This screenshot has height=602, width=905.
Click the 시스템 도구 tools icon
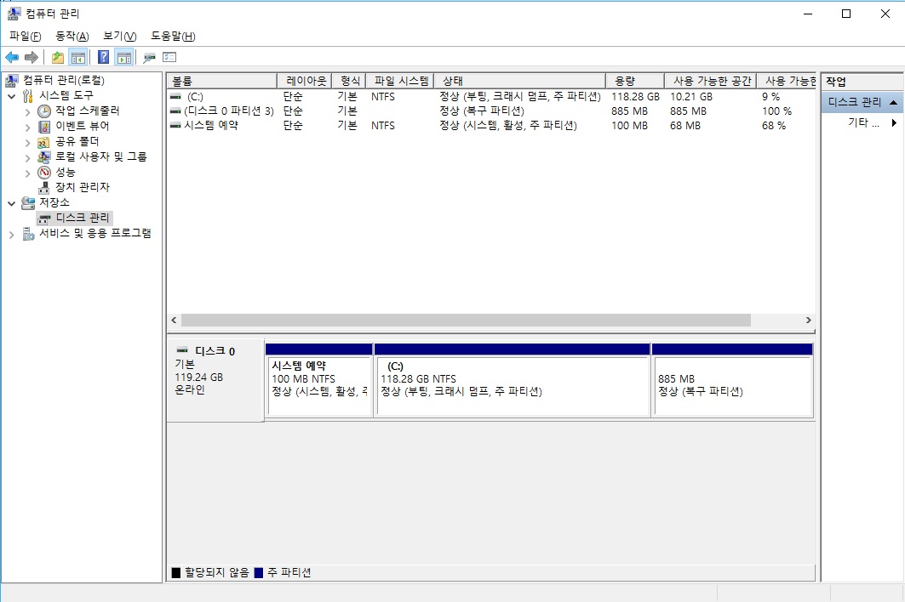coord(28,96)
